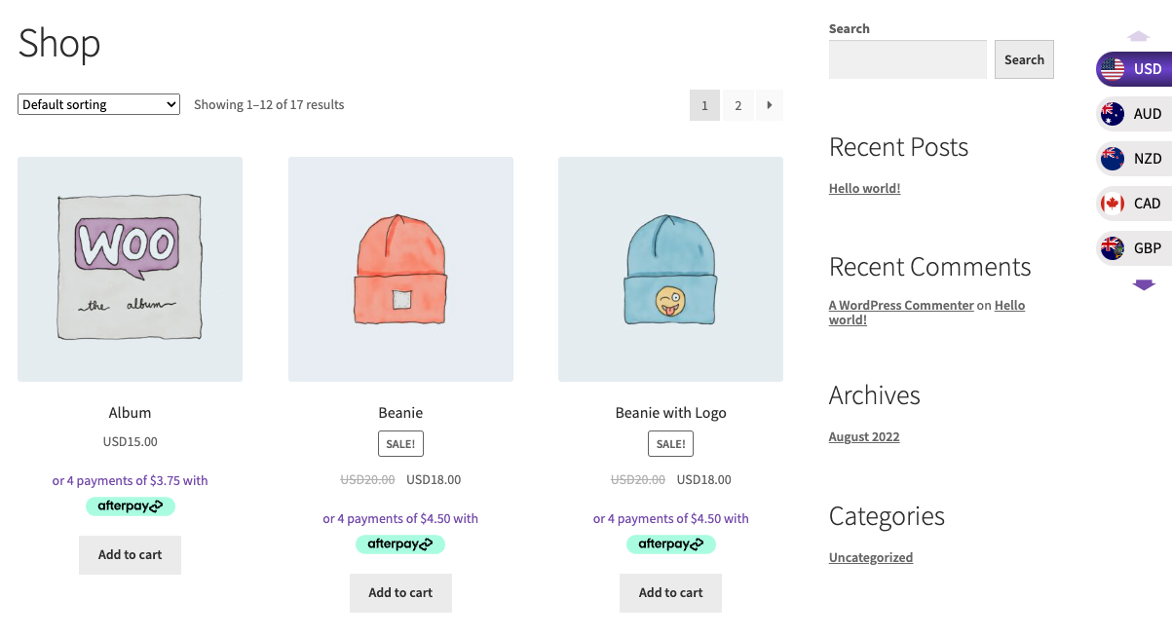Viewport: 1172px width, 636px height.
Task: Switch currency to CAD
Action: tap(1133, 204)
